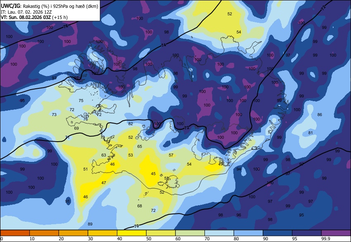
Task: Click the humidity value '94' on map
Action: (239, 169)
